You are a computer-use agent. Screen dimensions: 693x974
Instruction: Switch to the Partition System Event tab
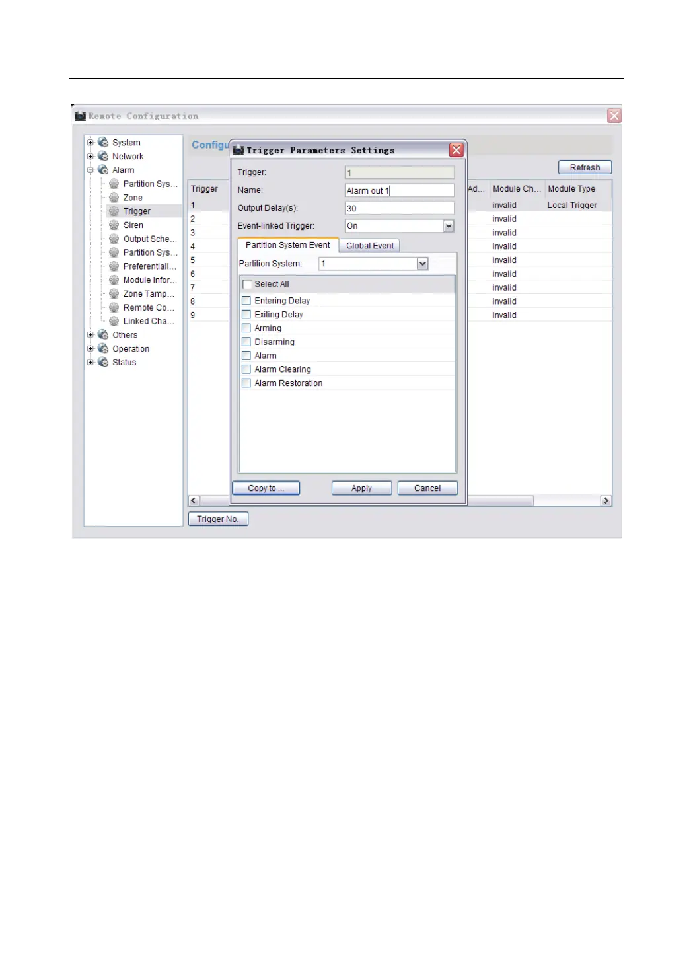288,245
